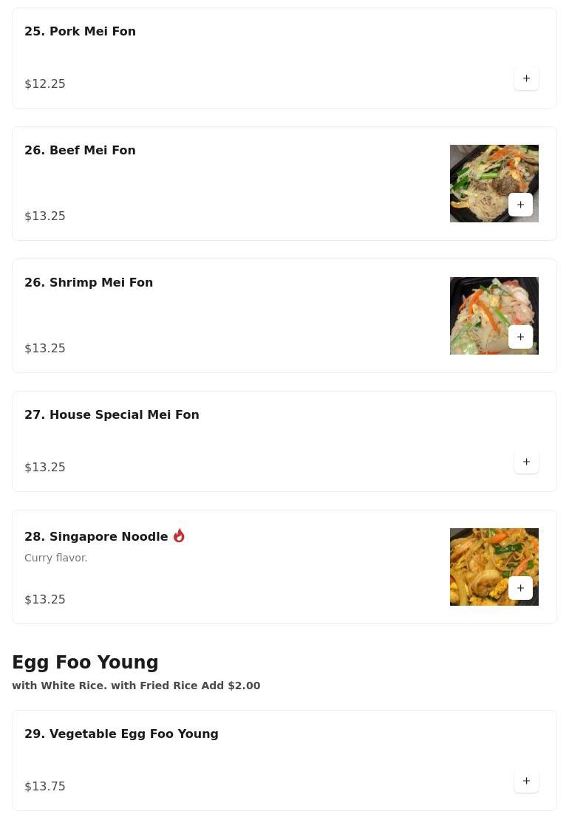Click the $12.25 price on Pork Mei Fon
569x817 pixels.
pyautogui.click(x=45, y=83)
